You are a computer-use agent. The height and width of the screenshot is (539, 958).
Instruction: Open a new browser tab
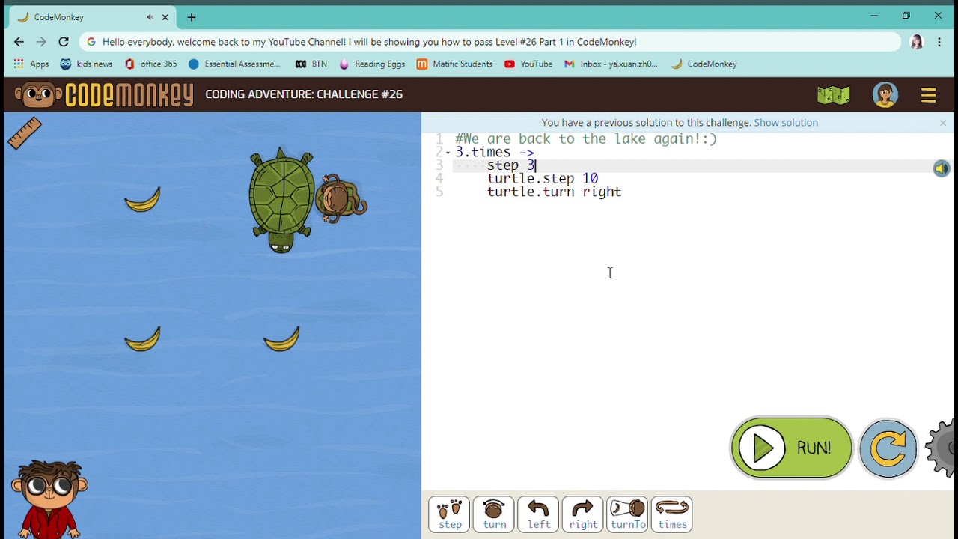pos(192,17)
